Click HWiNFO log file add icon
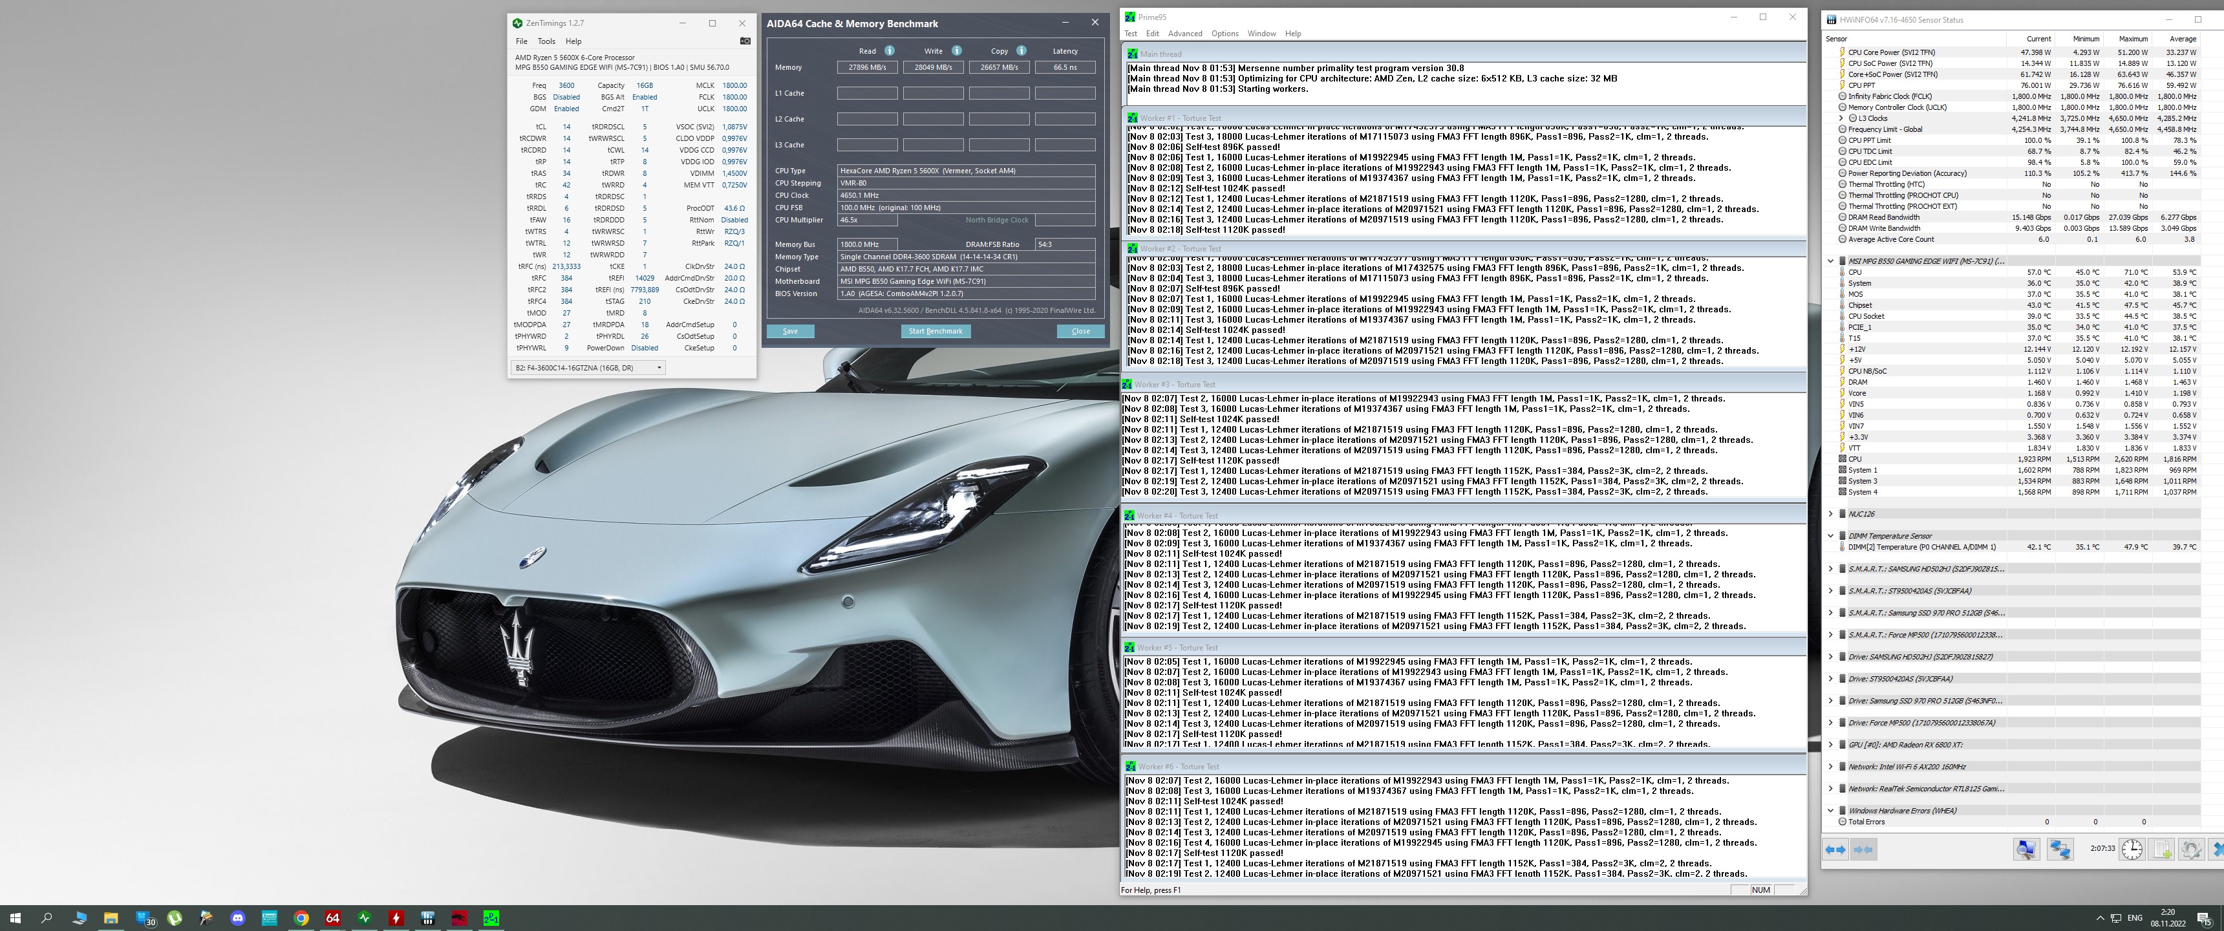This screenshot has width=2224, height=931. coord(2162,850)
